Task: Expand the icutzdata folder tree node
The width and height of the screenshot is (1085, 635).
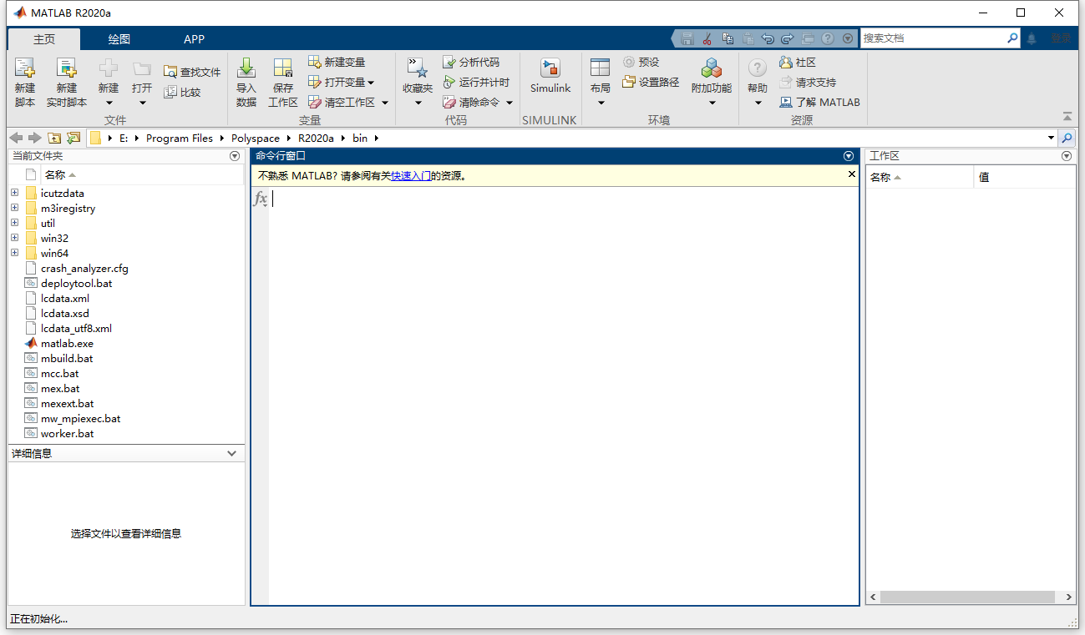Action: click(14, 193)
